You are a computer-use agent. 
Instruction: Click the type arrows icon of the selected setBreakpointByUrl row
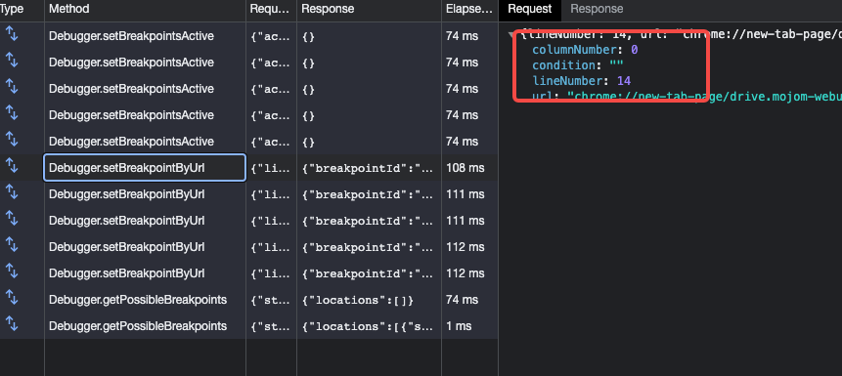coord(12,166)
